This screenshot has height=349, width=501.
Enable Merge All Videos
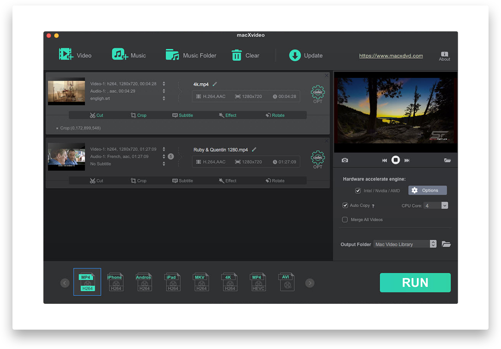click(x=345, y=219)
